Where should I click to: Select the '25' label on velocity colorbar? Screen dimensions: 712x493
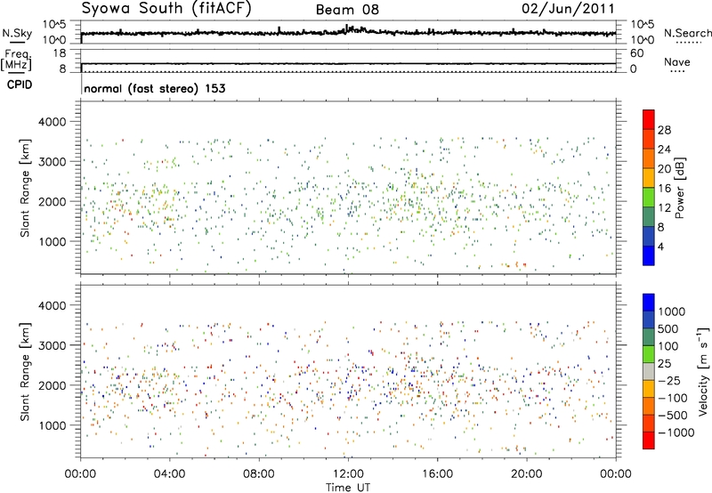[667, 363]
